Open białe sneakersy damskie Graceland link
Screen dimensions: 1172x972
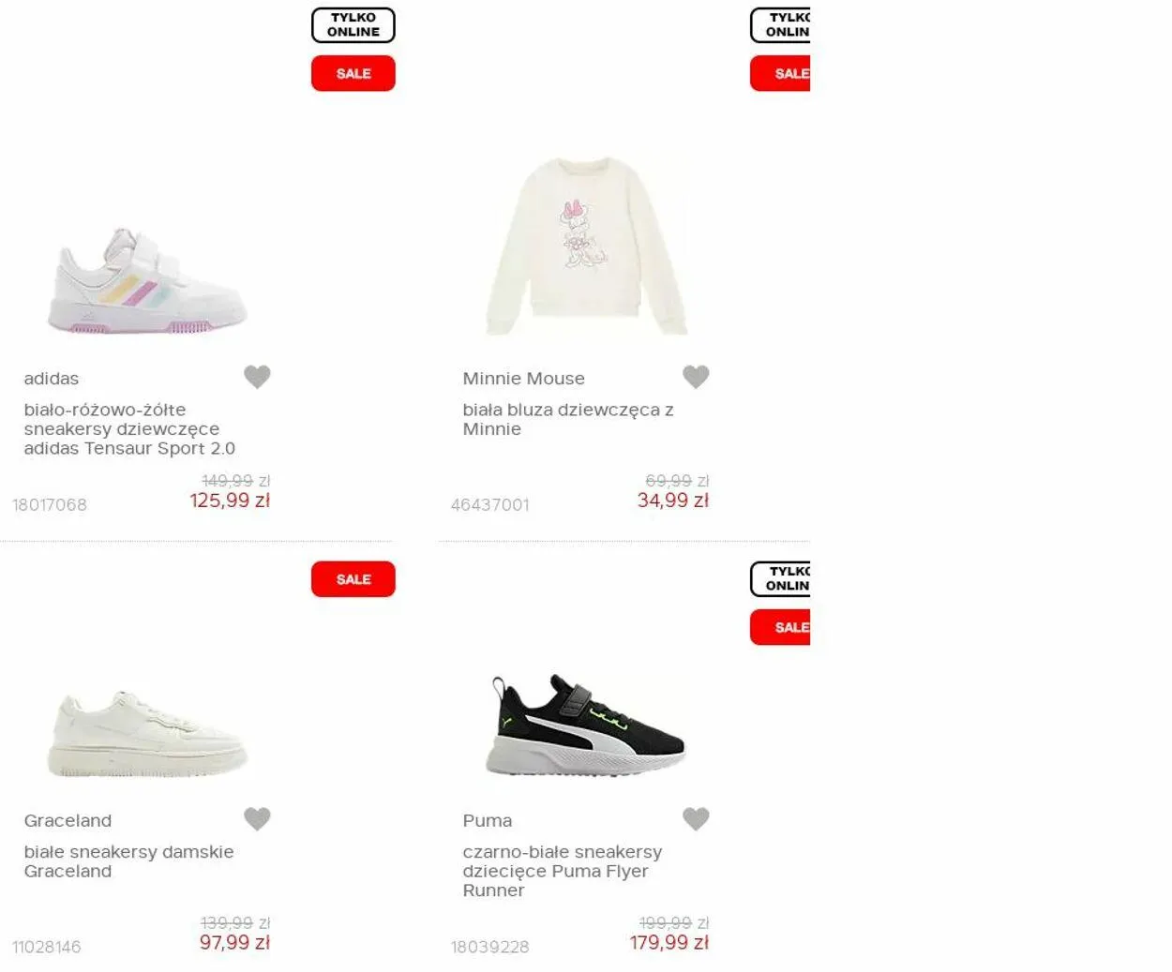128,861
